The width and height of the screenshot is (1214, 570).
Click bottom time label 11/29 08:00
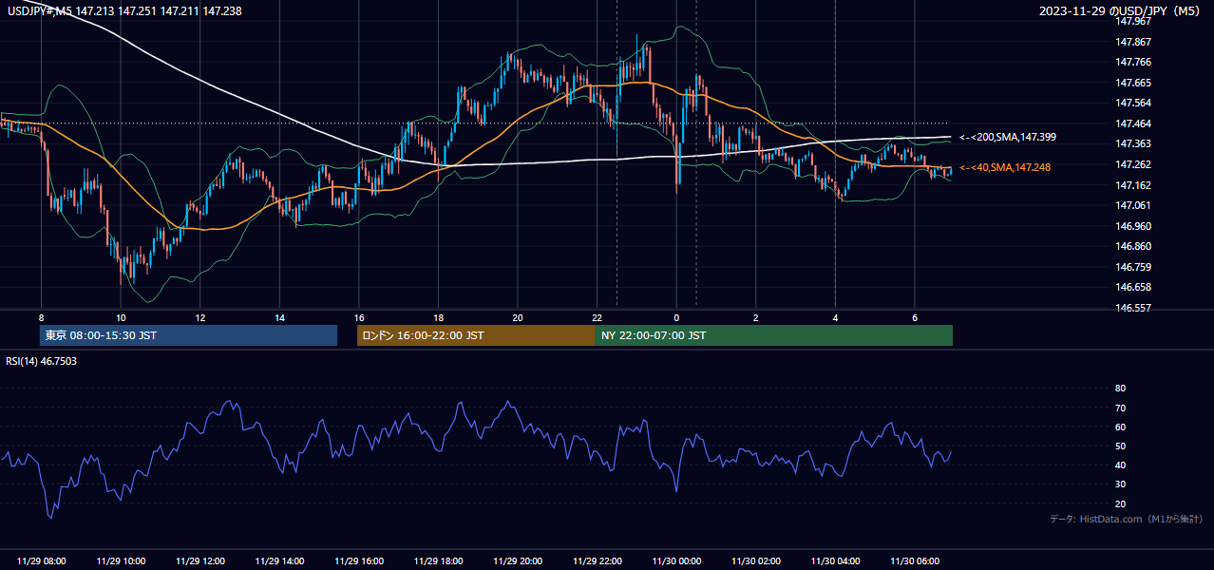coord(41,561)
